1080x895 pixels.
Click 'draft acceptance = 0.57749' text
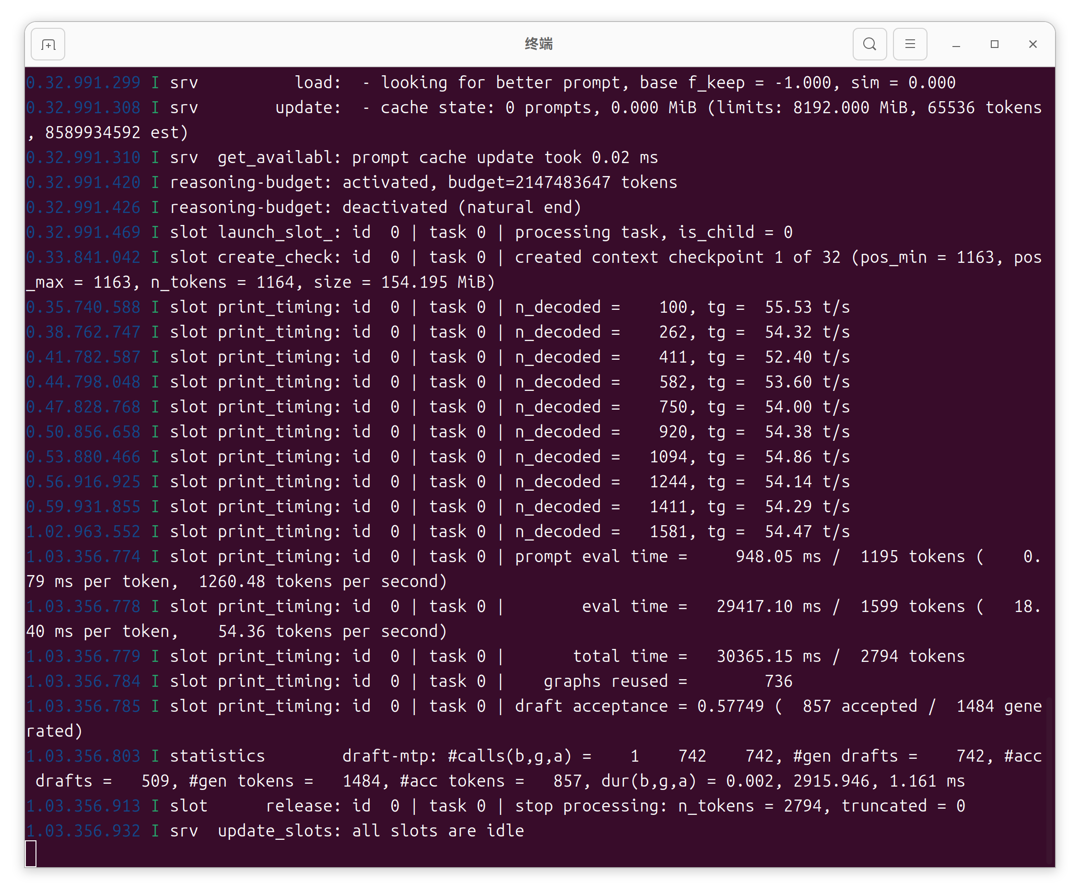639,707
